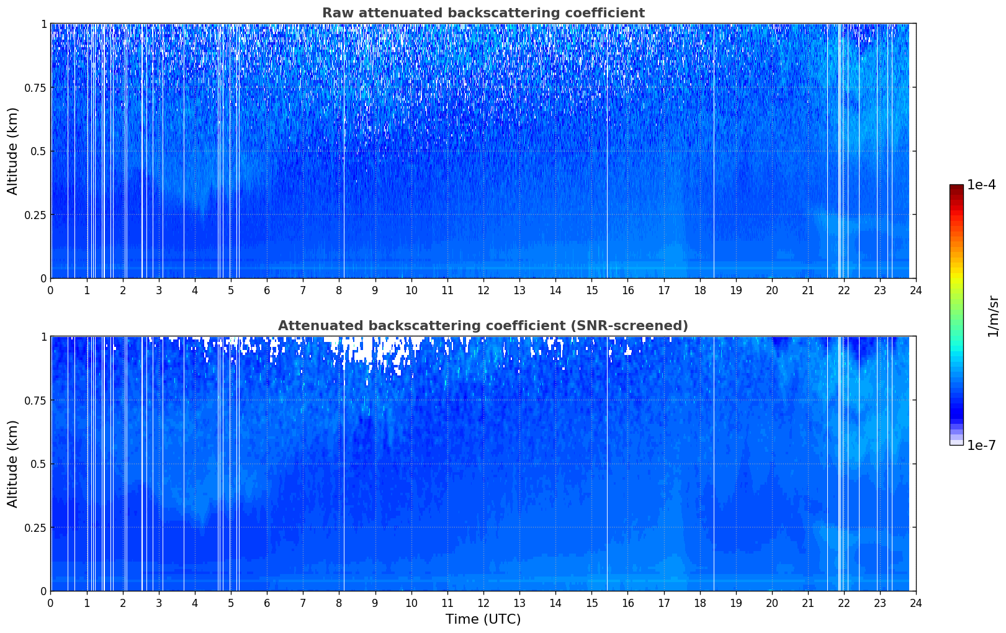The height and width of the screenshot is (633, 1006).
Task: Click the bottom plot's 'Altitude (km)' label
Action: tap(13, 464)
